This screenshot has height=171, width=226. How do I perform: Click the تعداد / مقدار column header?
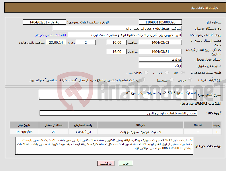point(54,125)
